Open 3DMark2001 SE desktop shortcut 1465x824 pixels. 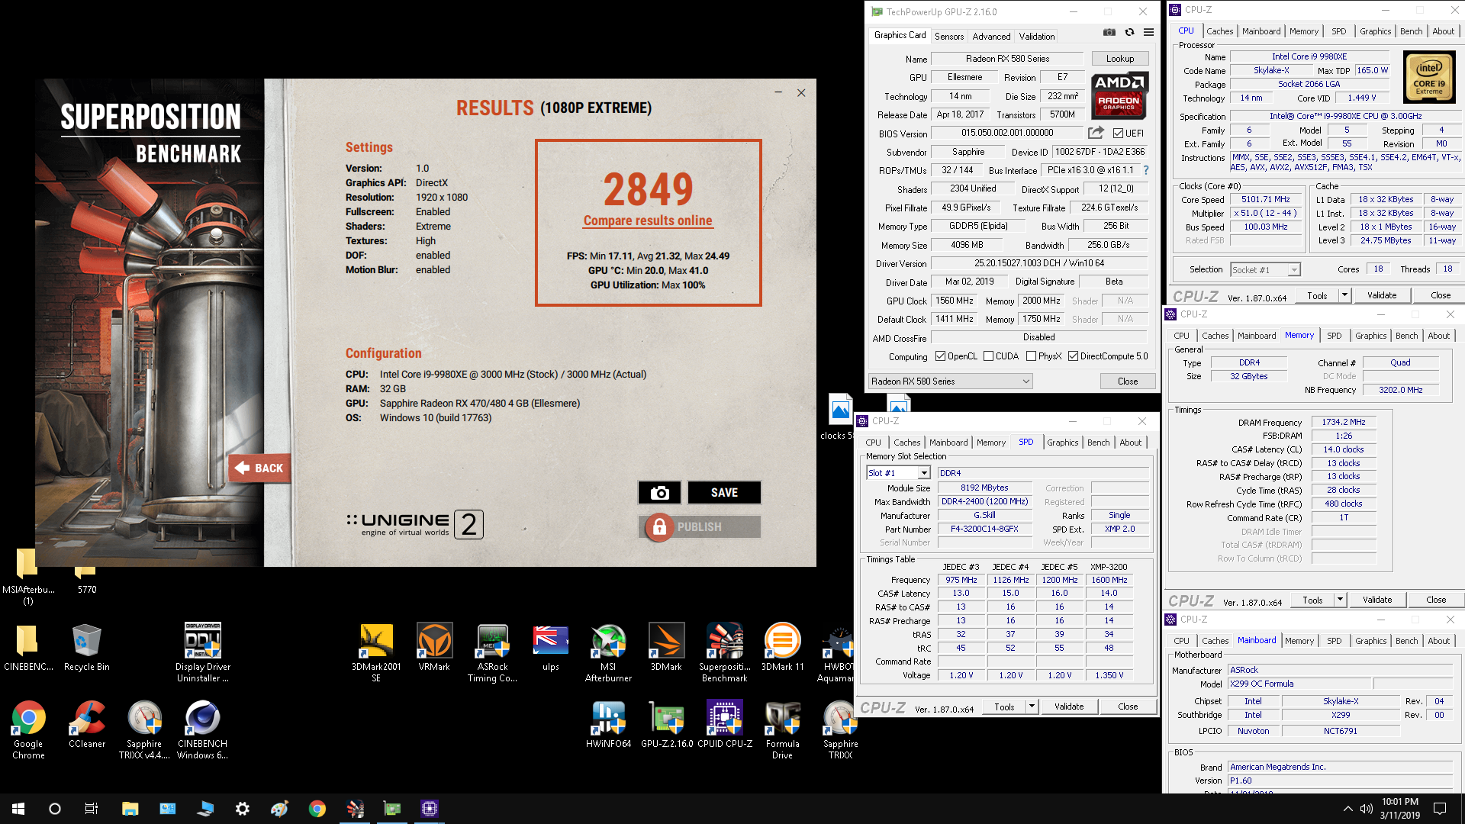(x=376, y=652)
